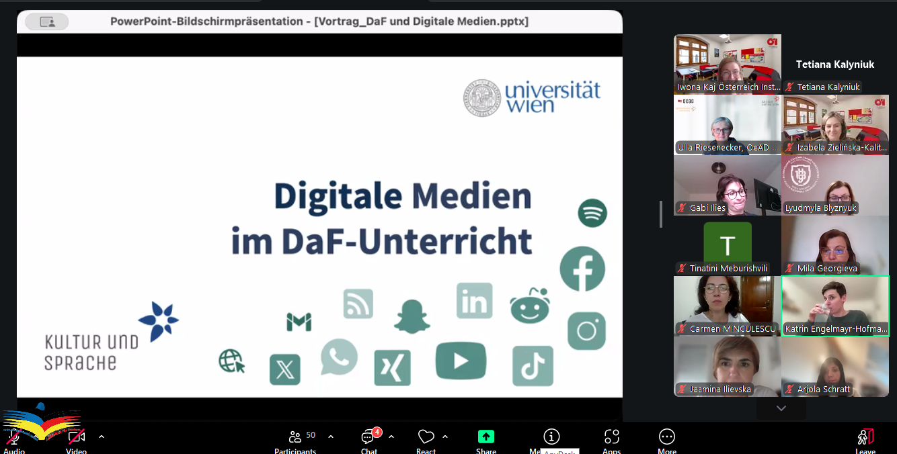Open the Apps menu
The width and height of the screenshot is (897, 454).
[611, 439]
